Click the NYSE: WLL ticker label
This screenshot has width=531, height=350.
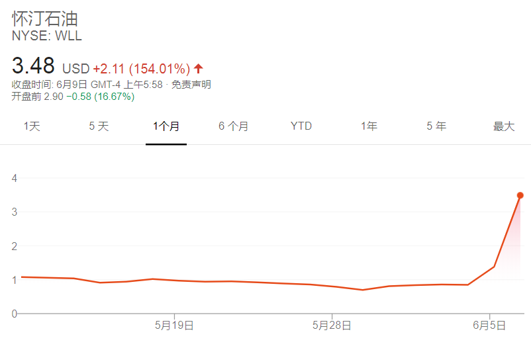[47, 36]
